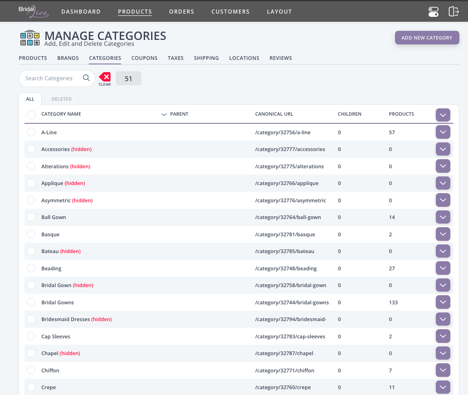
Task: Sort by the Parent column chevron
Action: [x=164, y=114]
